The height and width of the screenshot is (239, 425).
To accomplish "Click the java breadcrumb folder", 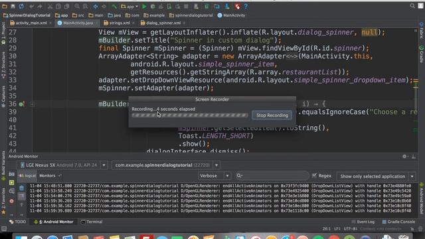I will pos(114,15).
